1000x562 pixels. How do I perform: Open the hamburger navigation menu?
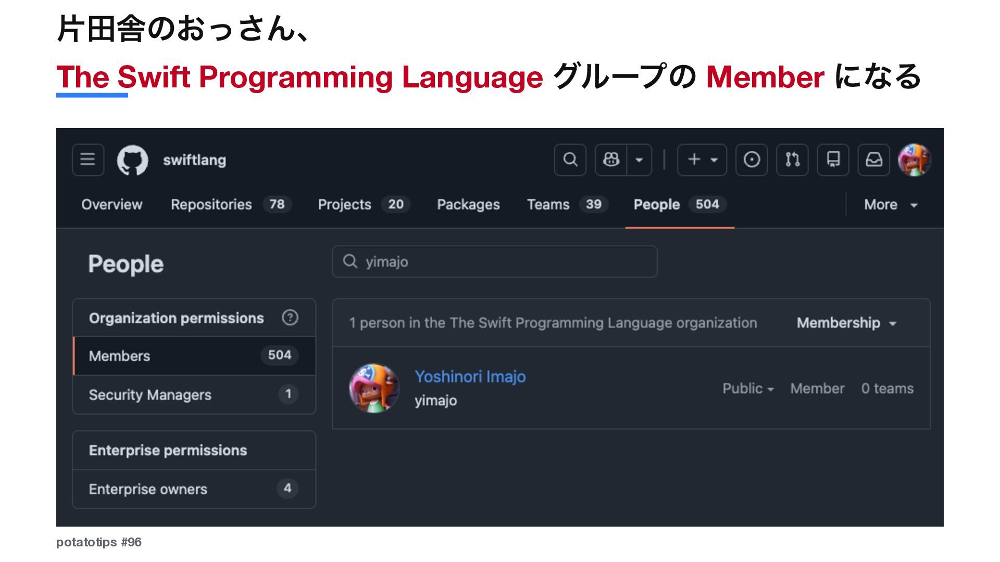[x=88, y=160]
